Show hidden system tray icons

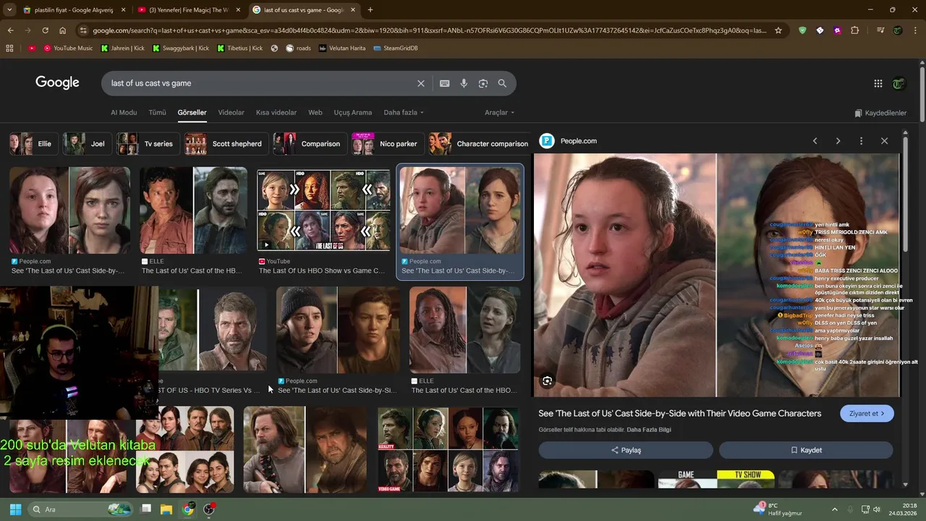tap(834, 509)
